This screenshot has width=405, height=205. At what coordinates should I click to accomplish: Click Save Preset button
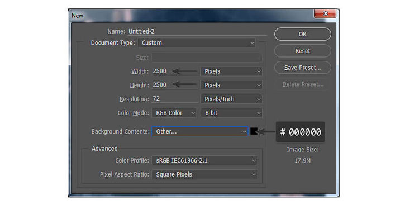click(x=302, y=68)
